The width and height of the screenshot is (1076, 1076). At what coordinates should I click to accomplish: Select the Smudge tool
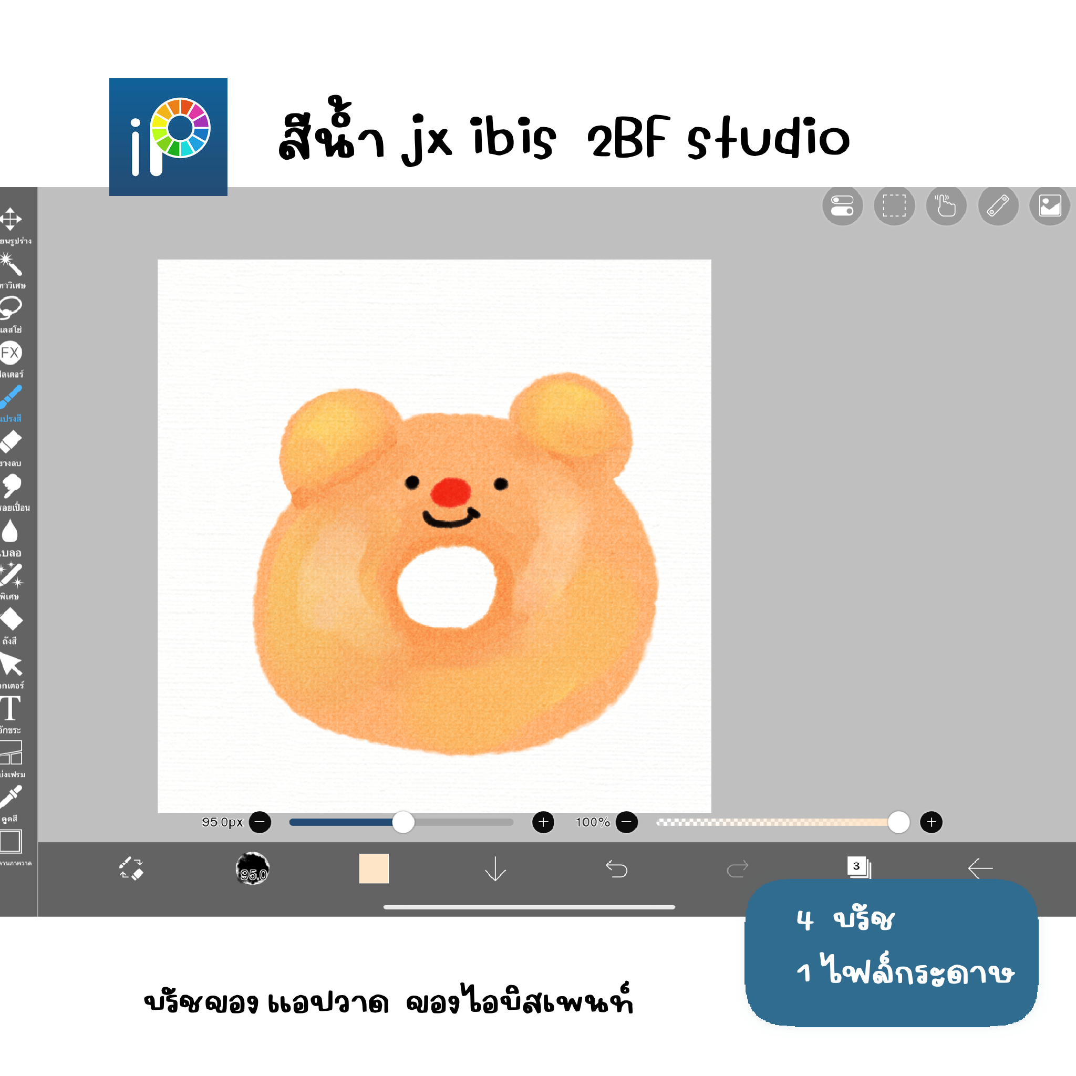[x=11, y=485]
